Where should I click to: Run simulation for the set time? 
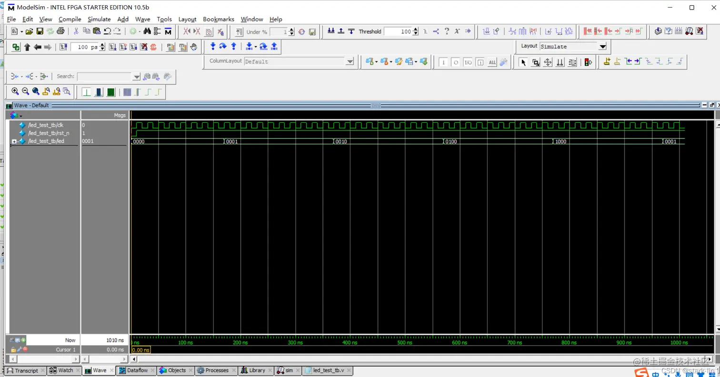pyautogui.click(x=113, y=47)
